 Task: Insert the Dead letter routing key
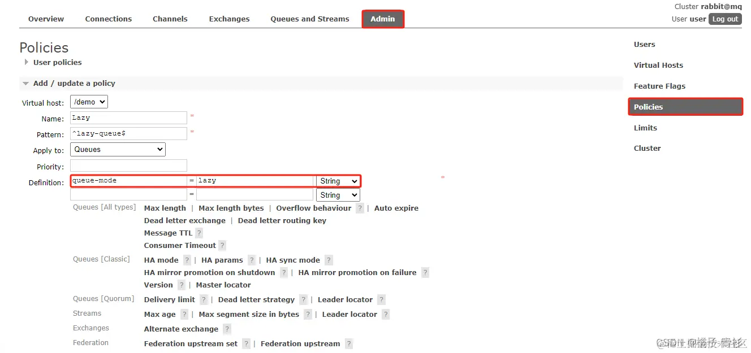coord(282,221)
